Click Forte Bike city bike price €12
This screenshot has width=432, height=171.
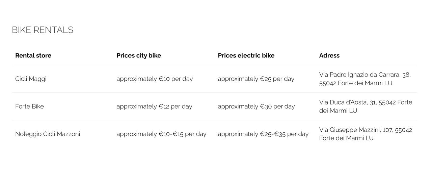154,106
